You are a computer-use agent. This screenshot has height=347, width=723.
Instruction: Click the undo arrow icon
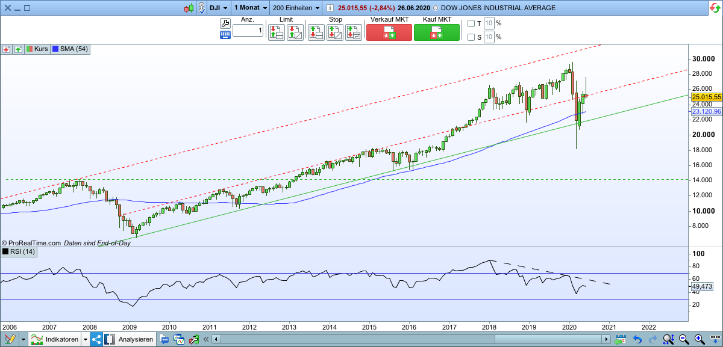point(636,339)
